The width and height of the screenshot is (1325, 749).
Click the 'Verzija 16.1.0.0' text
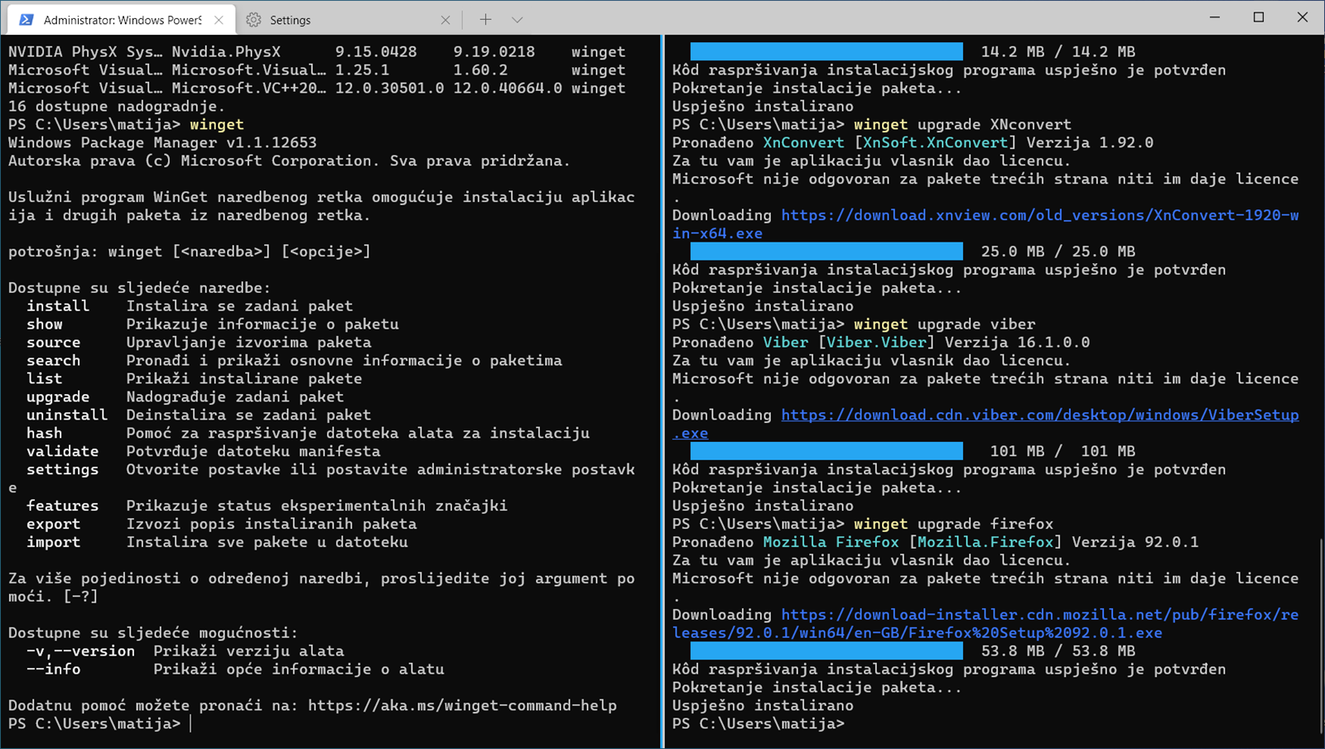point(1017,342)
